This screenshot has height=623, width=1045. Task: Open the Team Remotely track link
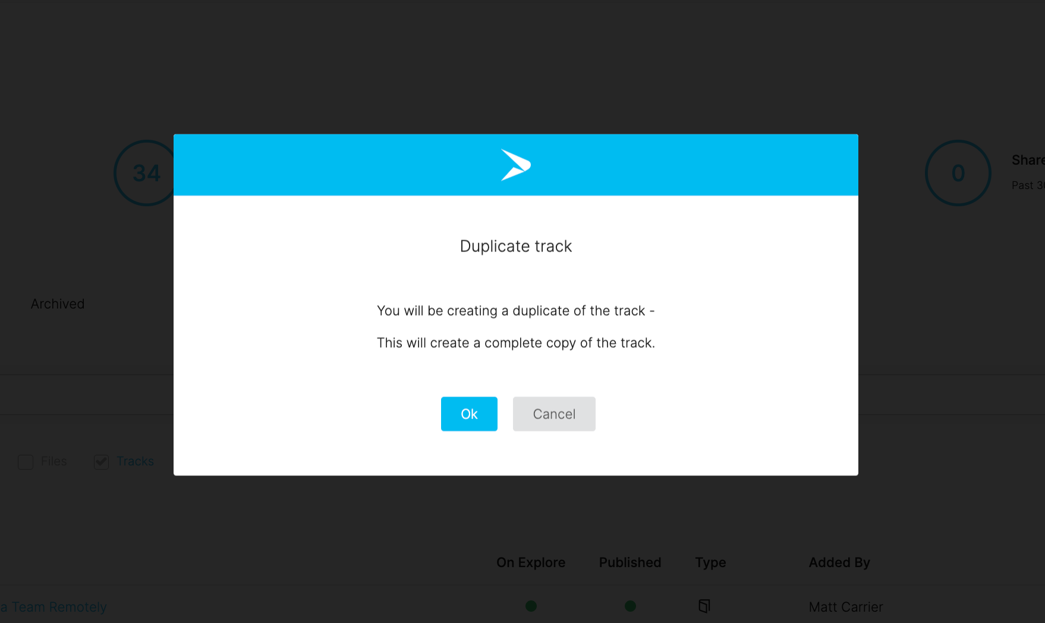click(x=53, y=607)
